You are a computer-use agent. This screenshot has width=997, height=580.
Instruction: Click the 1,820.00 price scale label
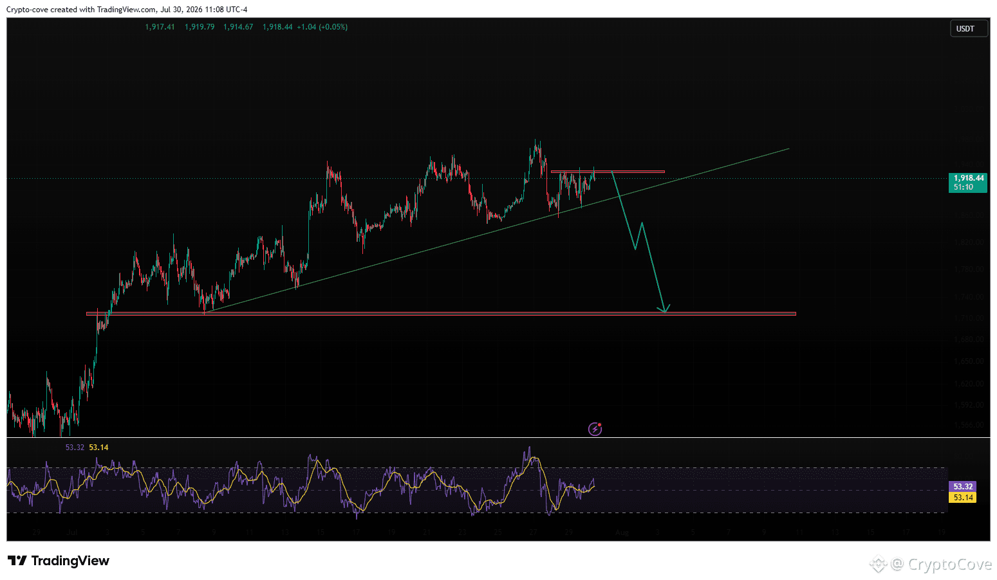(969, 242)
